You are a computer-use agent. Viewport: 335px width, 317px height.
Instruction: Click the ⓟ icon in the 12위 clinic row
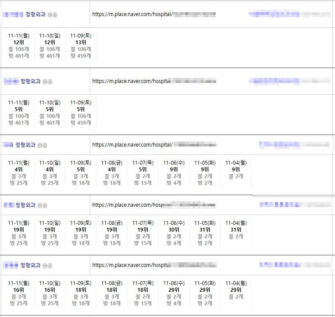point(55,15)
